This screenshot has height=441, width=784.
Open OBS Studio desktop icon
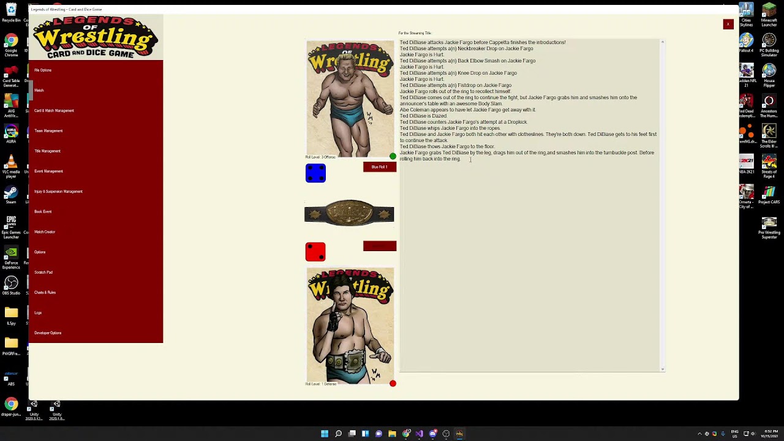coord(11,286)
